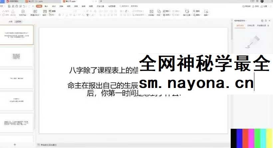Select the first slide thumbnail

click(17, 35)
